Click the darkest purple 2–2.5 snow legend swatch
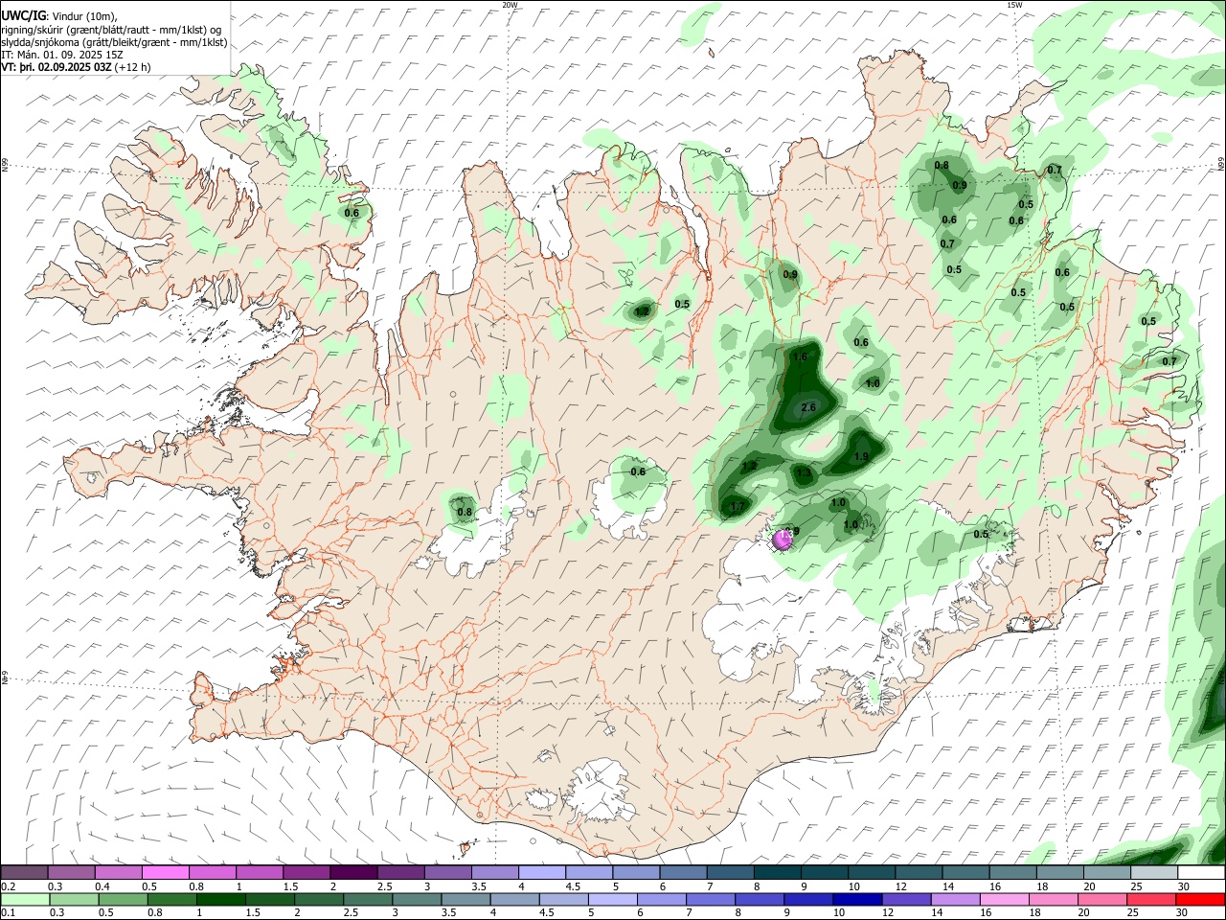Image resolution: width=1226 pixels, height=920 pixels. tap(354, 873)
